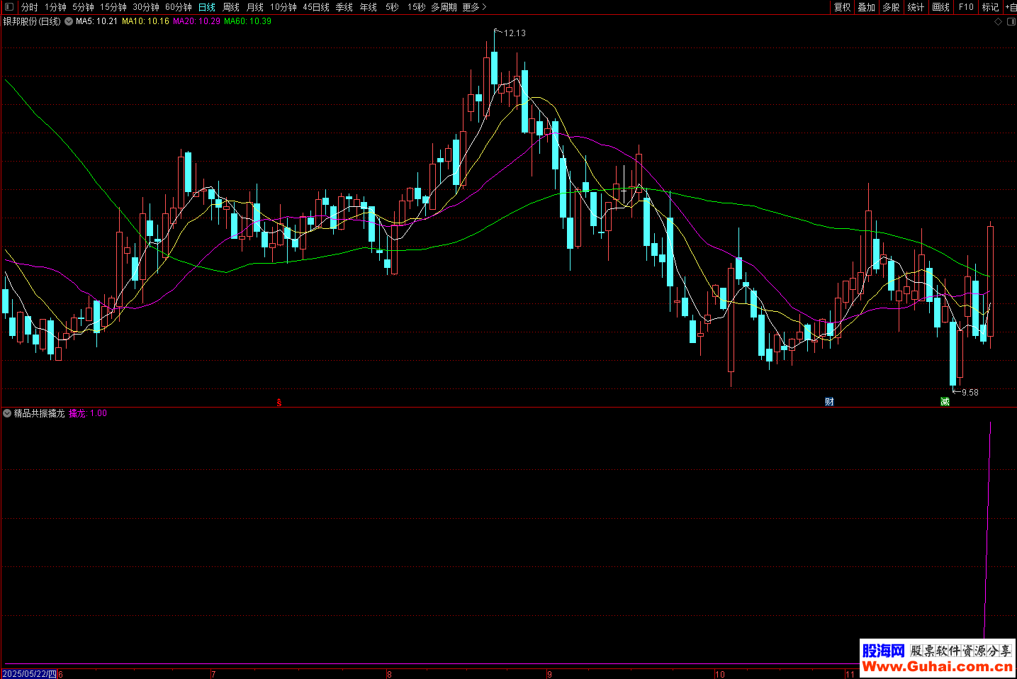Click the diamond marker icon at top right
This screenshot has height=679, width=1017.
999,22
